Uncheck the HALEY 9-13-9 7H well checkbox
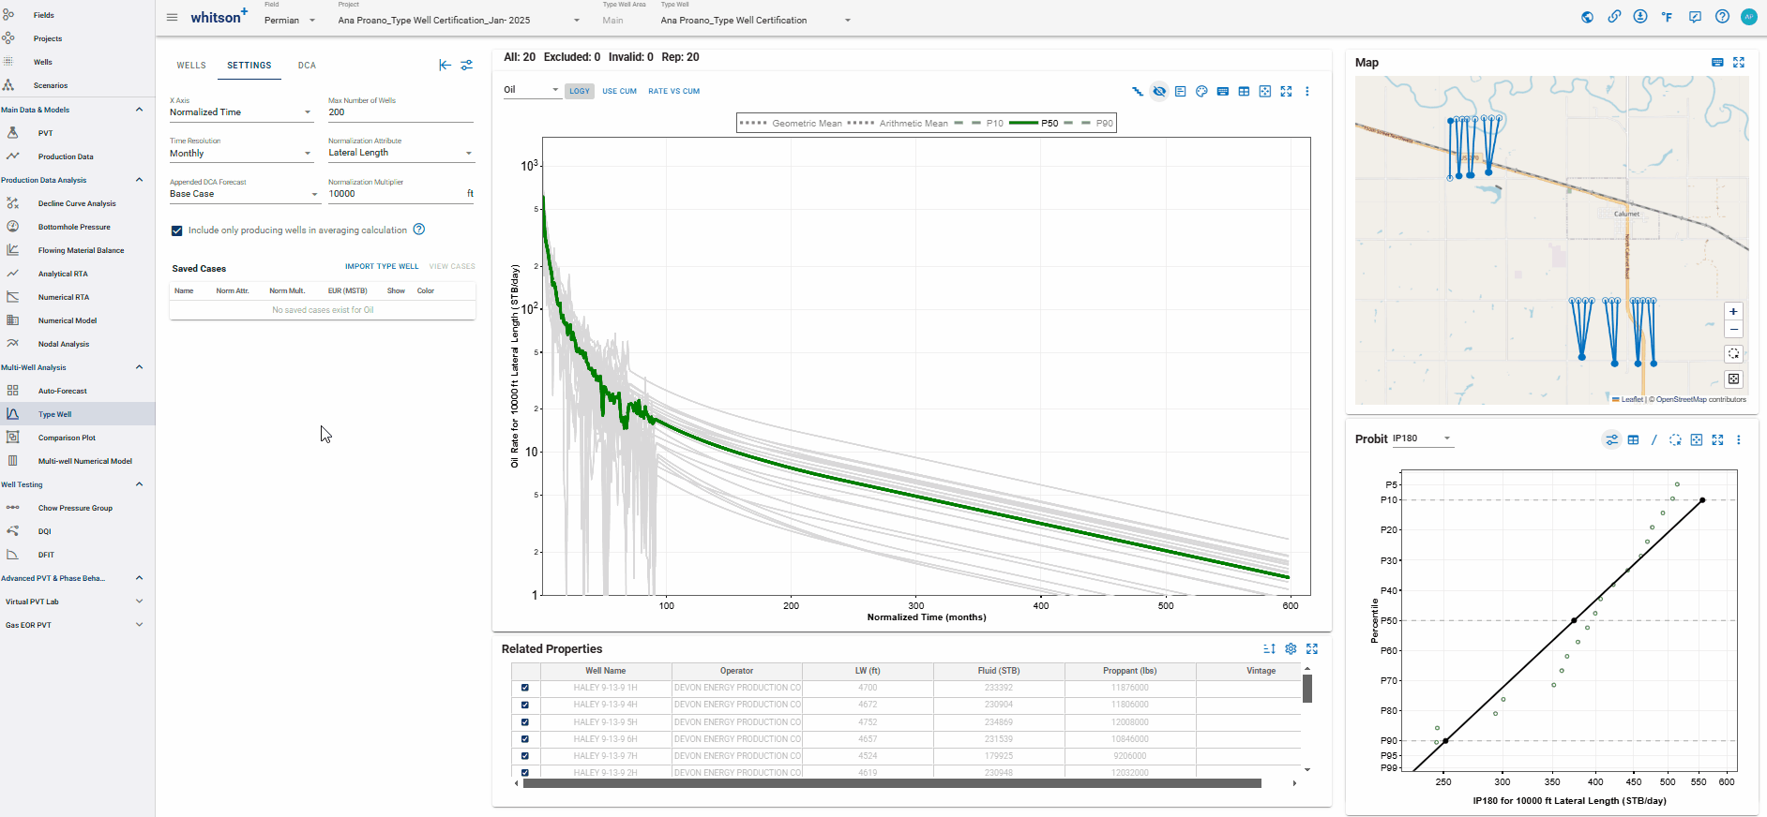Screen dimensions: 1767x817 (x=524, y=756)
